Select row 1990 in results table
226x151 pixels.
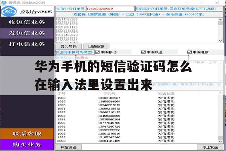(137, 105)
